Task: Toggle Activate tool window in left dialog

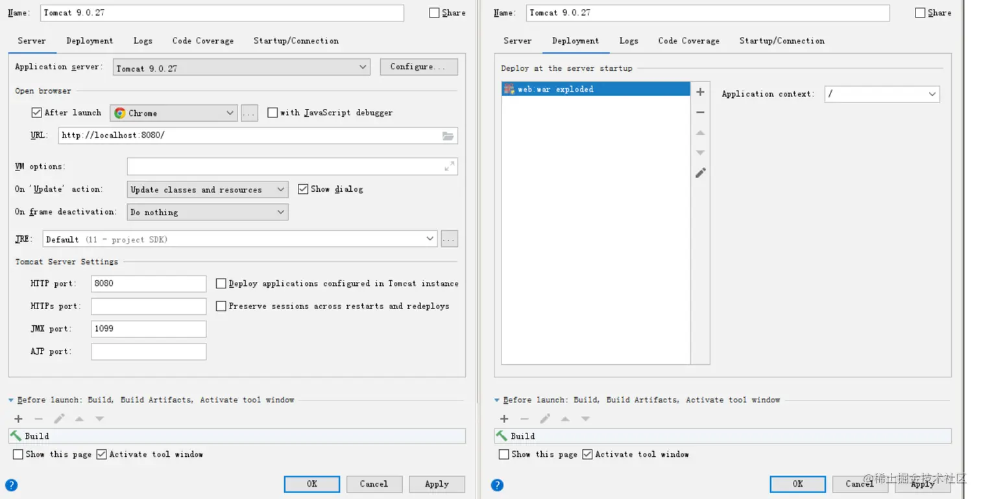Action: (101, 454)
